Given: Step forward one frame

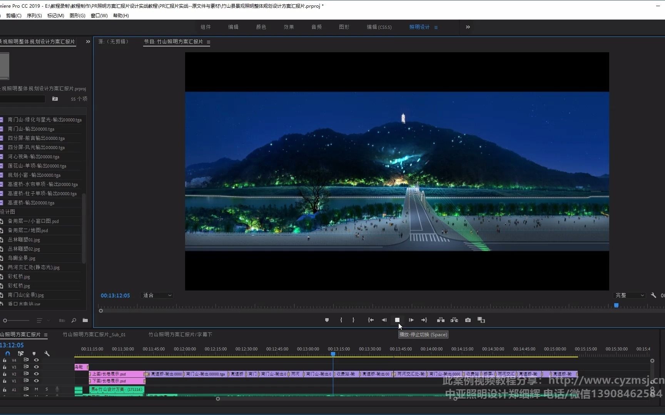Looking at the screenshot, I should 411,320.
